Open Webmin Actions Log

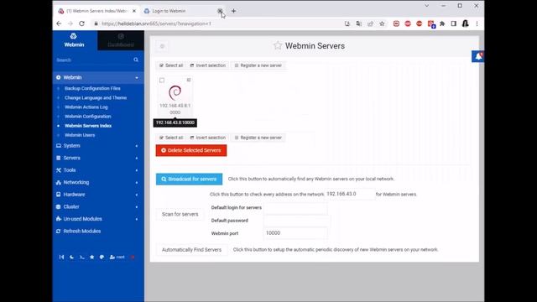pyautogui.click(x=86, y=107)
